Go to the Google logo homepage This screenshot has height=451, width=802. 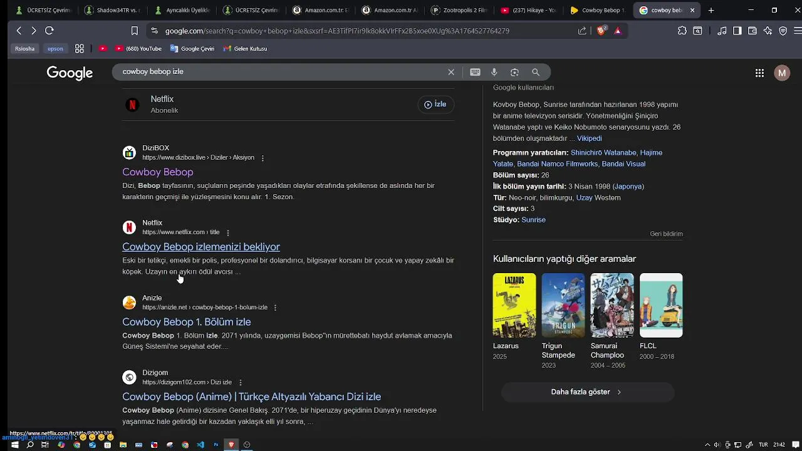click(70, 73)
